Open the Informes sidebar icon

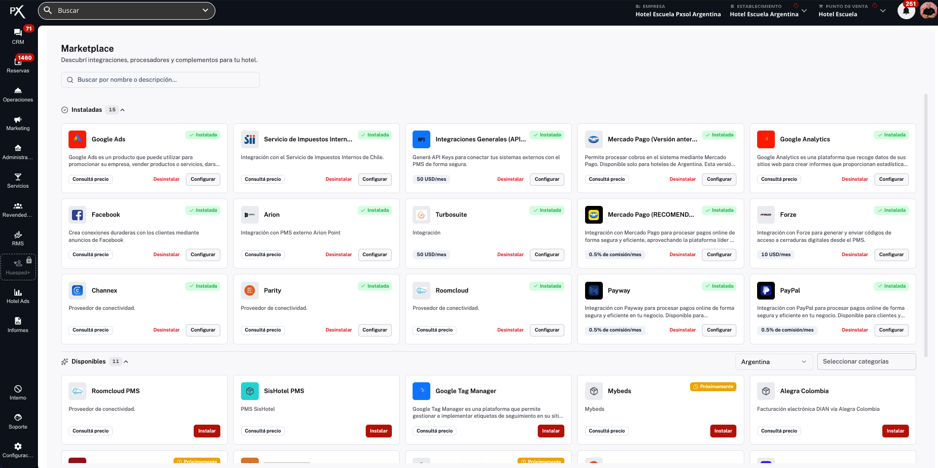(18, 321)
